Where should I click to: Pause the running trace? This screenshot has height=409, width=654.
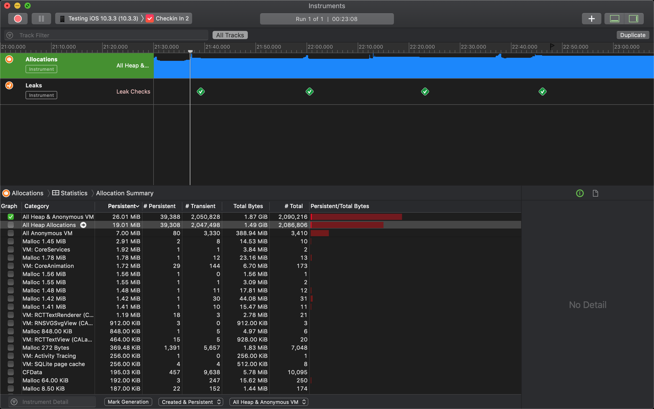coord(41,19)
